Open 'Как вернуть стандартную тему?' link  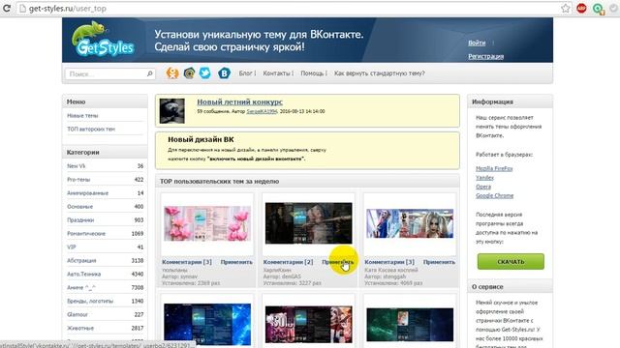[x=379, y=73]
